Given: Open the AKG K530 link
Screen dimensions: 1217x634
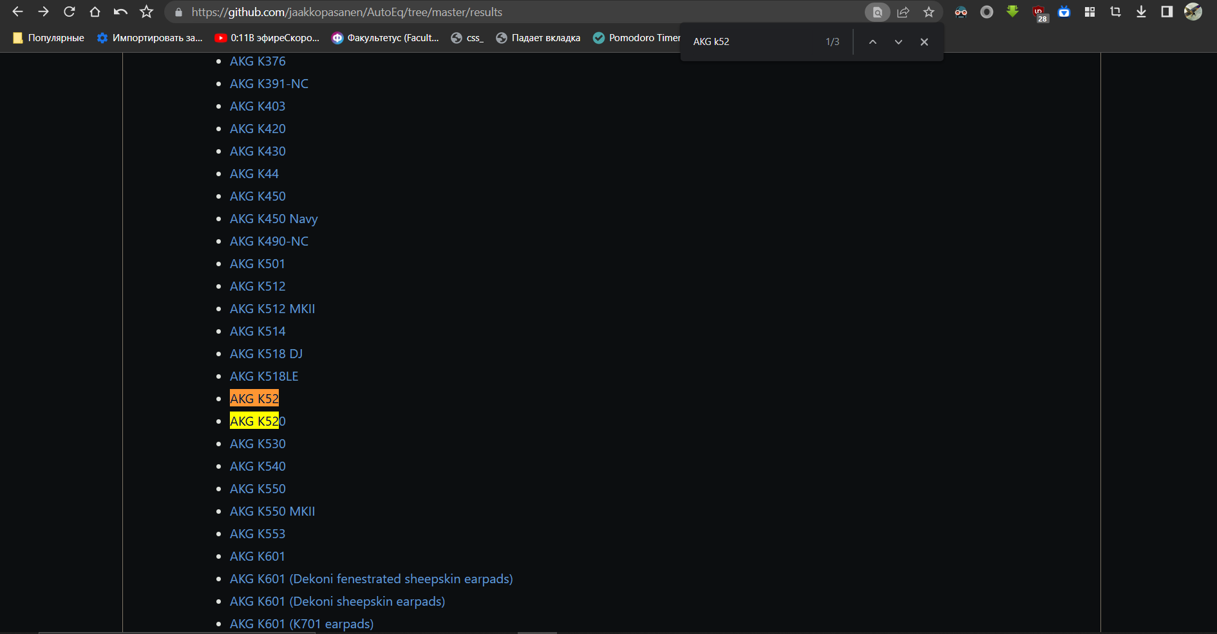Looking at the screenshot, I should 258,444.
